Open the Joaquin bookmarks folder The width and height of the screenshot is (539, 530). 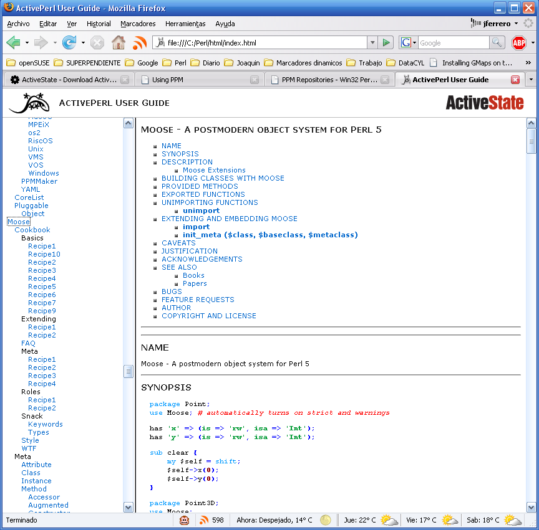coord(242,63)
